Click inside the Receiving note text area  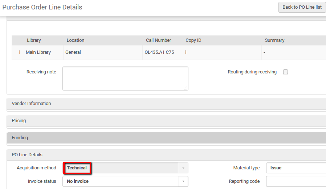click(x=125, y=78)
